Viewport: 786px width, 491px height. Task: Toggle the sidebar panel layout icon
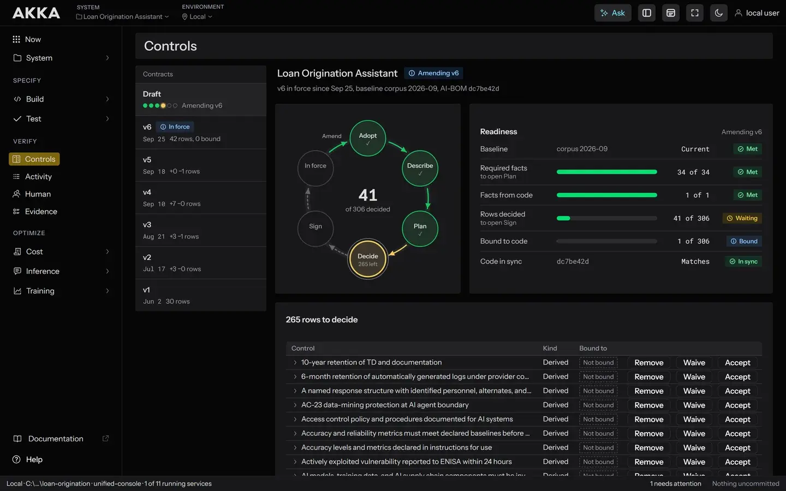click(x=647, y=13)
